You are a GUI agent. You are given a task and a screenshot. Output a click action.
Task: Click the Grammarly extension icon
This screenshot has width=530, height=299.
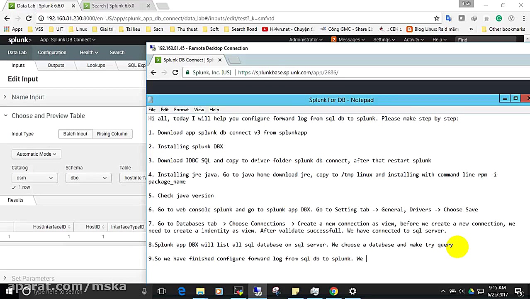click(499, 18)
